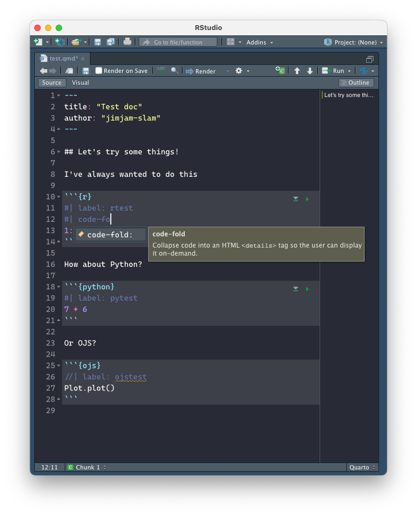Save all open documents
This screenshot has height=515, width=417.
coord(109,42)
